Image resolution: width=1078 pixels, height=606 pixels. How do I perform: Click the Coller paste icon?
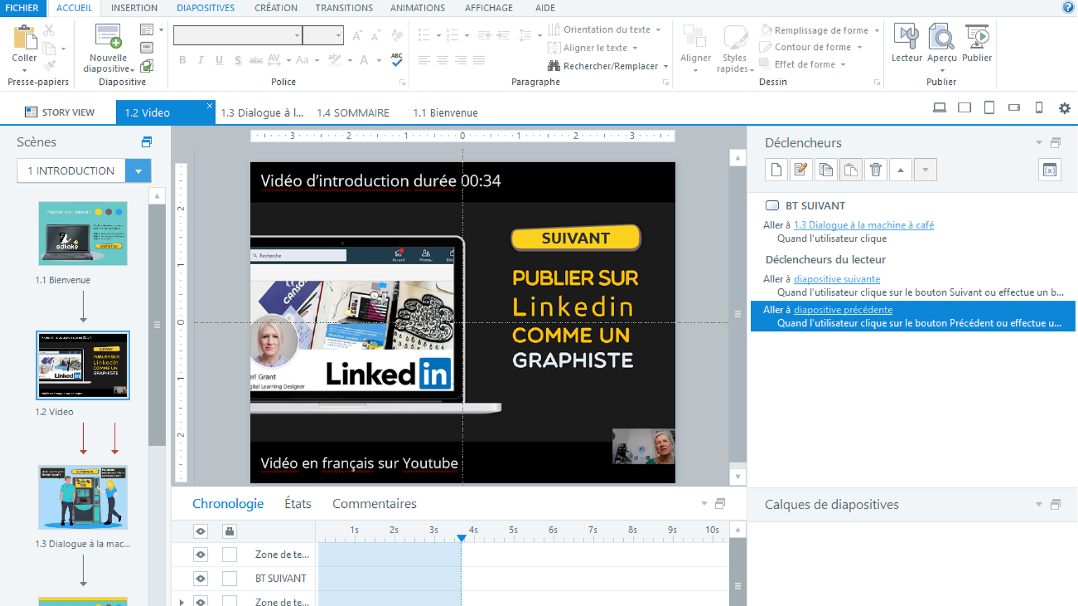[24, 37]
